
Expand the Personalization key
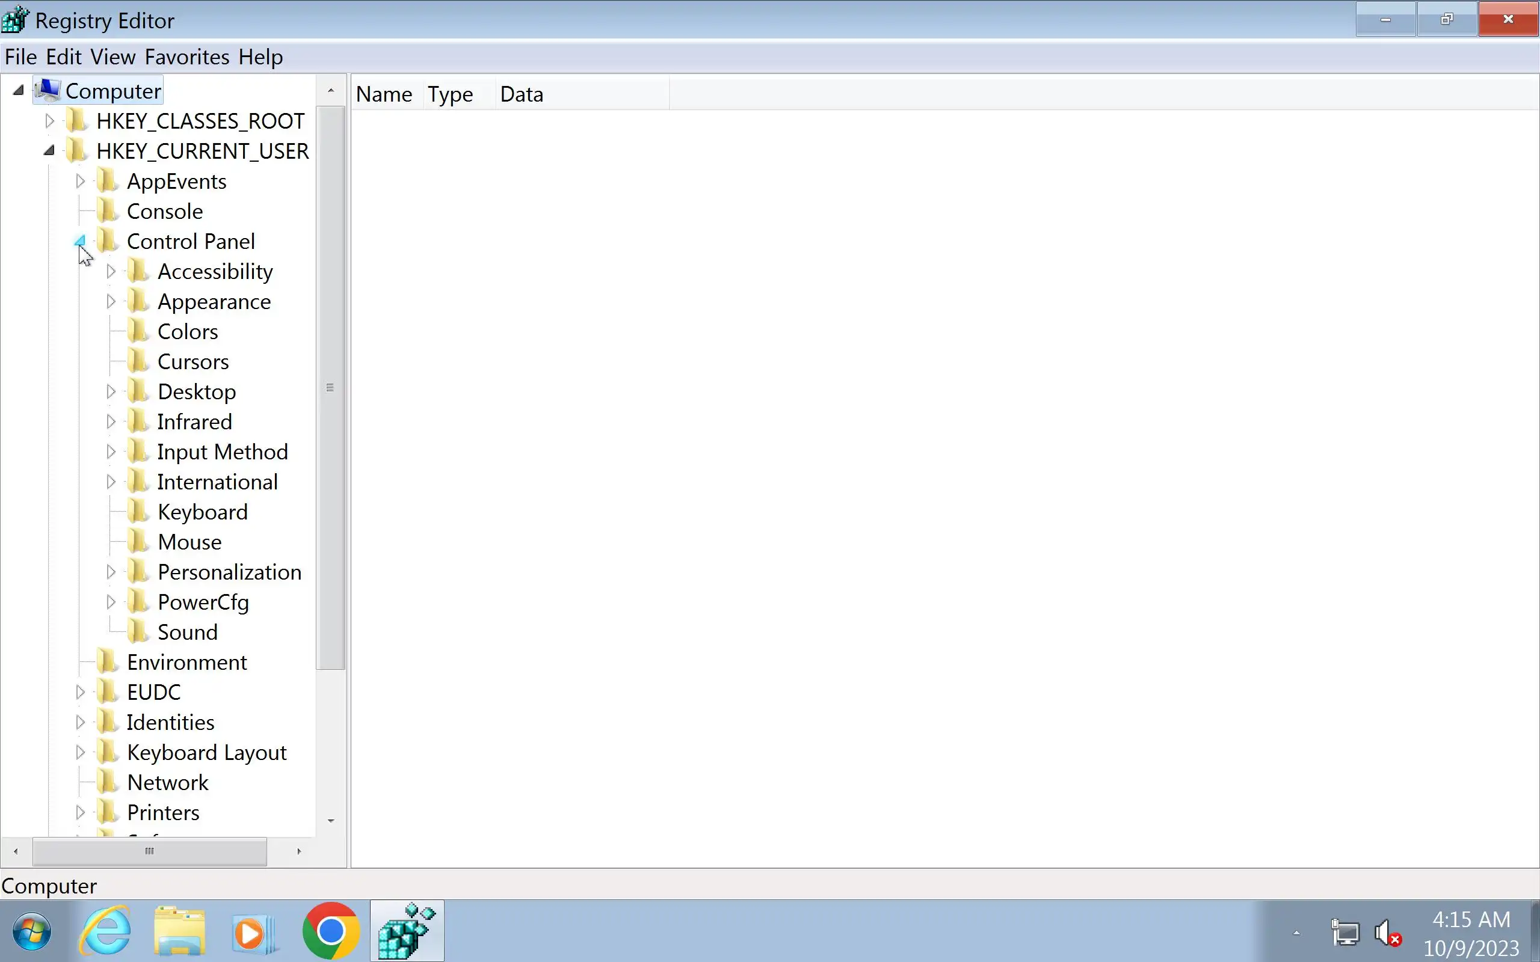(111, 572)
